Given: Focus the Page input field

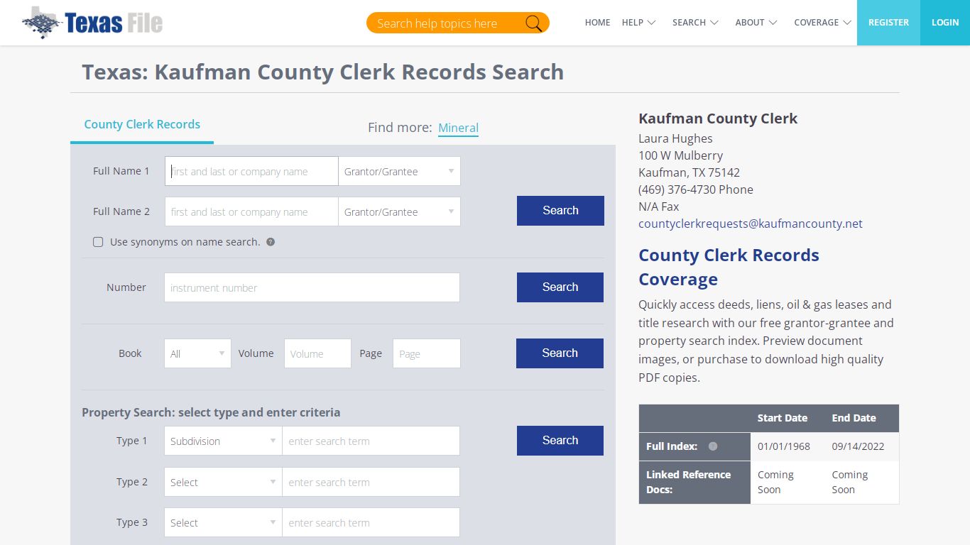Looking at the screenshot, I should click(427, 353).
